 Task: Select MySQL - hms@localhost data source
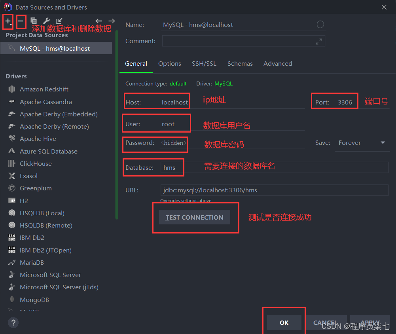pos(56,48)
